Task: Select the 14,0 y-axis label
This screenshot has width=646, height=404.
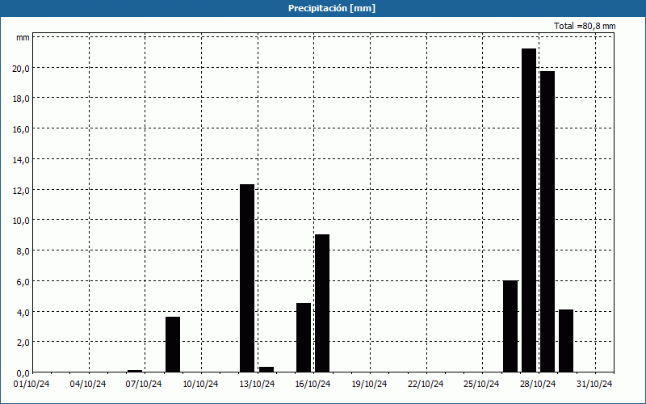Action: point(21,160)
